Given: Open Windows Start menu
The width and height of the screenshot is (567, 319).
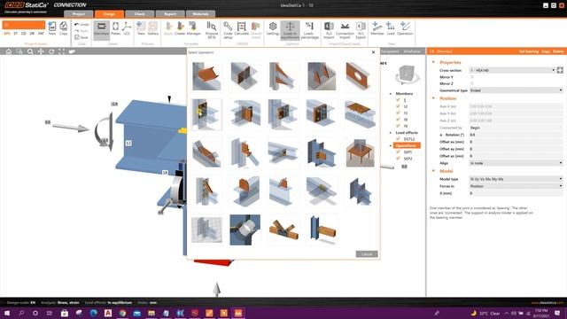Looking at the screenshot, I should pos(7,313).
